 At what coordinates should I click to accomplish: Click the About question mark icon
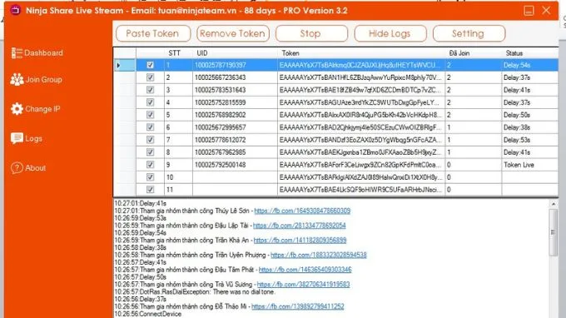pos(17,168)
